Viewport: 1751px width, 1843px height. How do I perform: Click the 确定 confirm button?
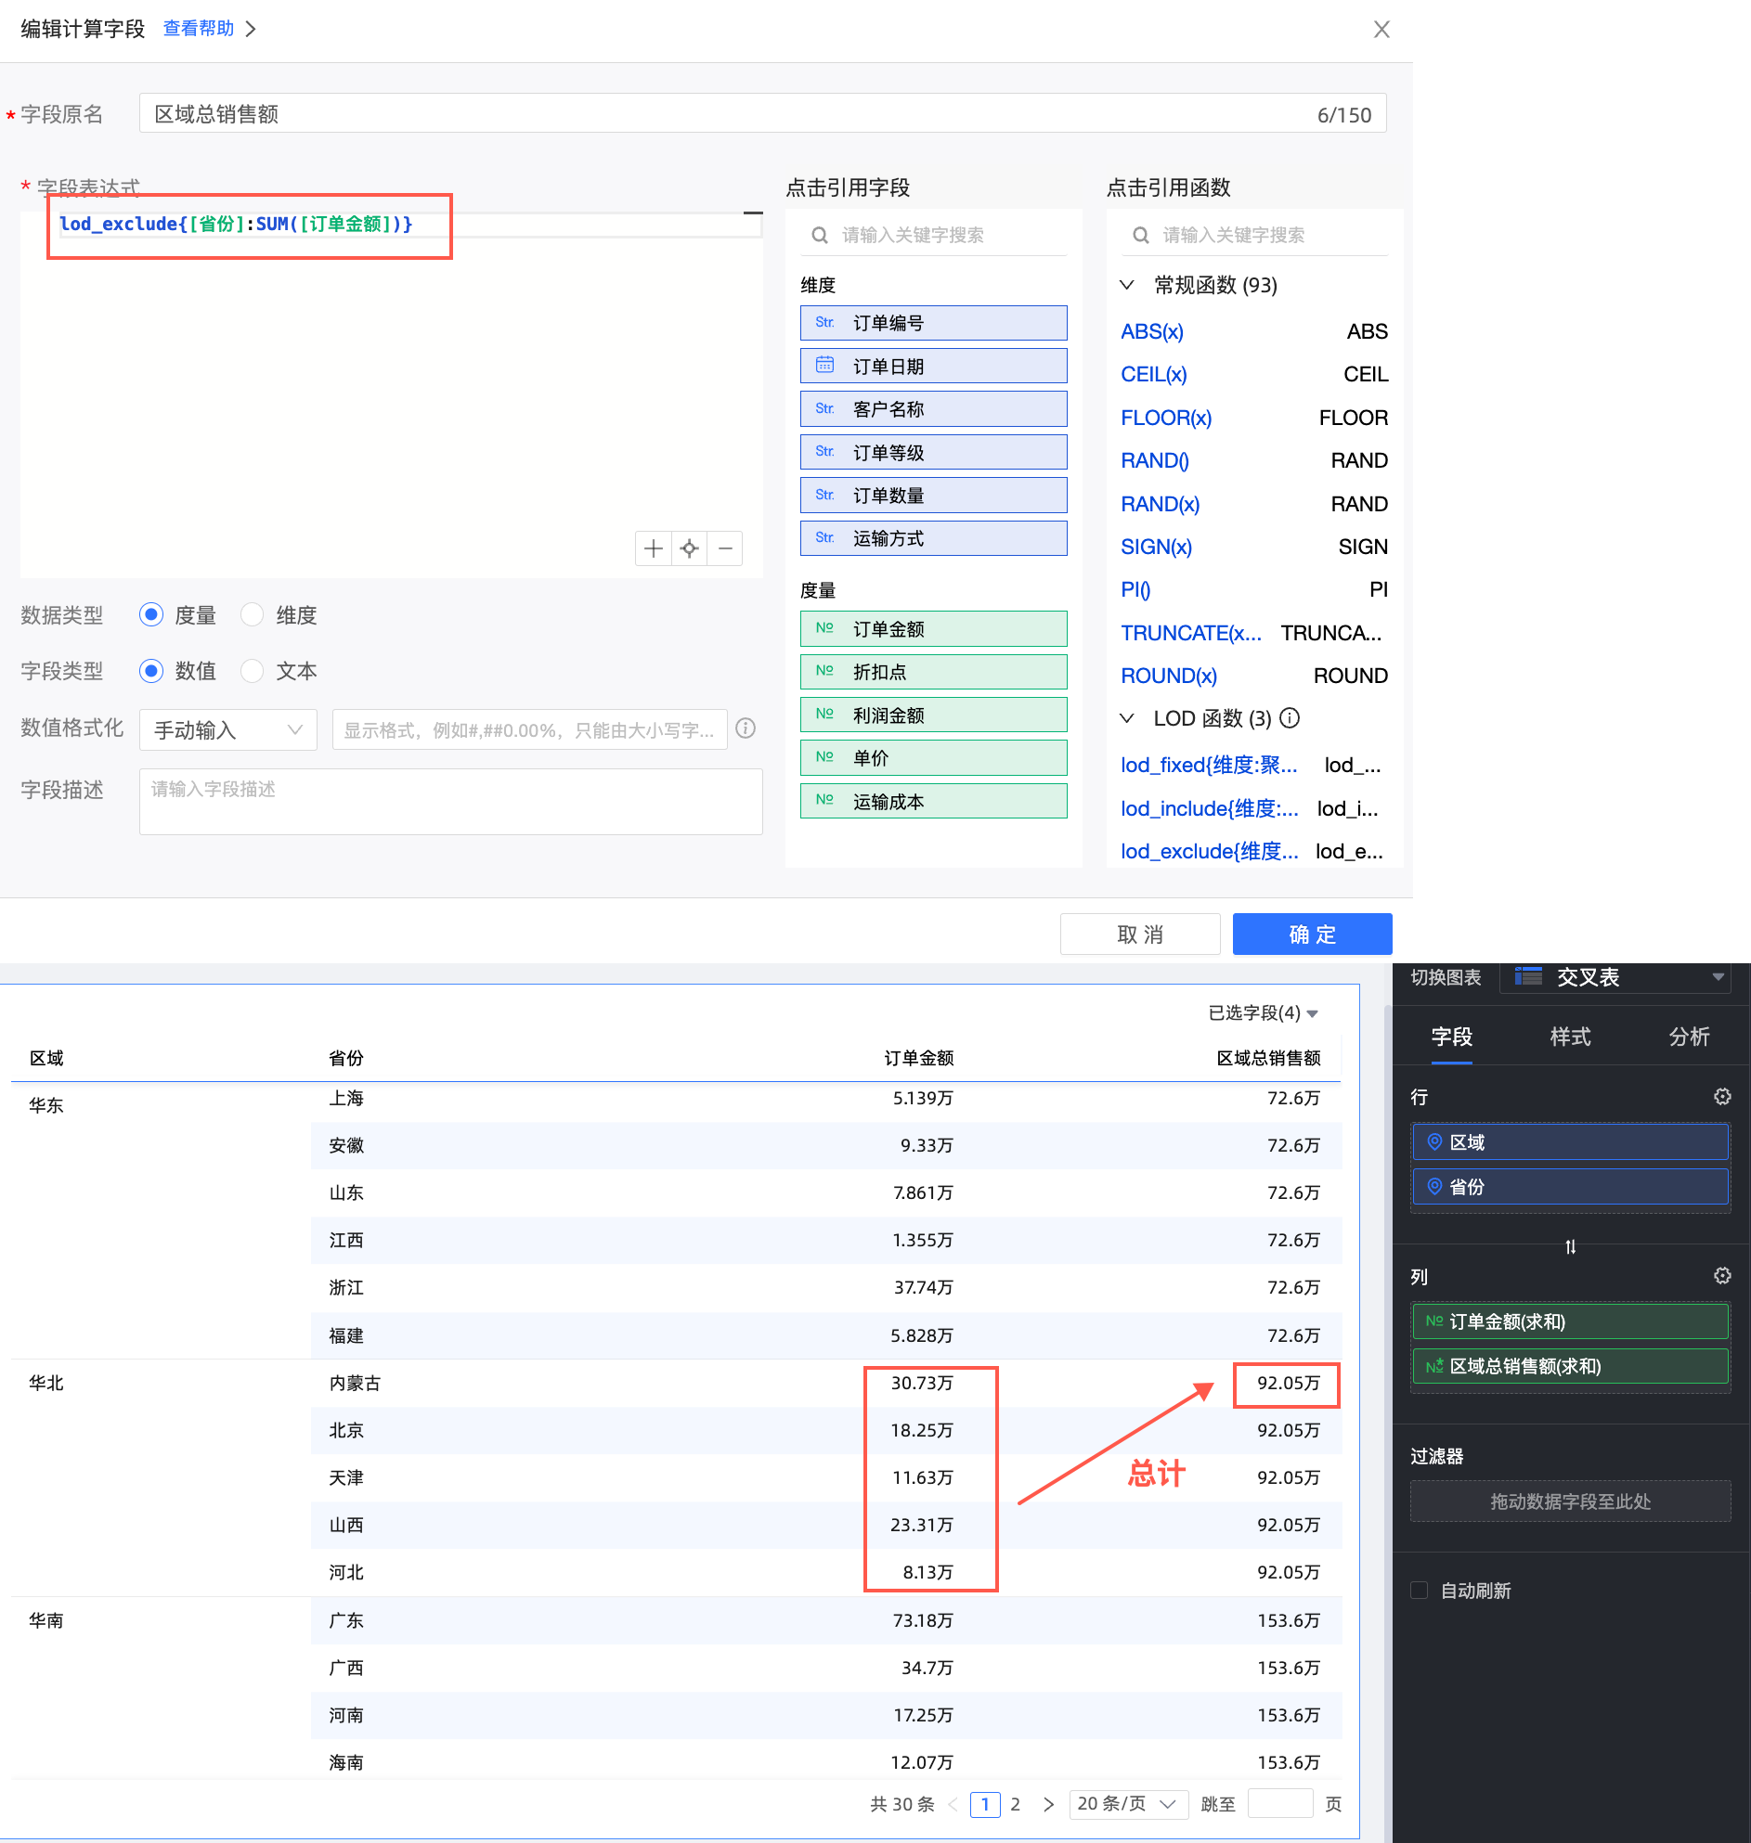[x=1312, y=934]
